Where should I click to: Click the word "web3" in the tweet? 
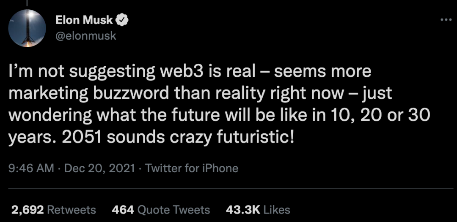180,72
